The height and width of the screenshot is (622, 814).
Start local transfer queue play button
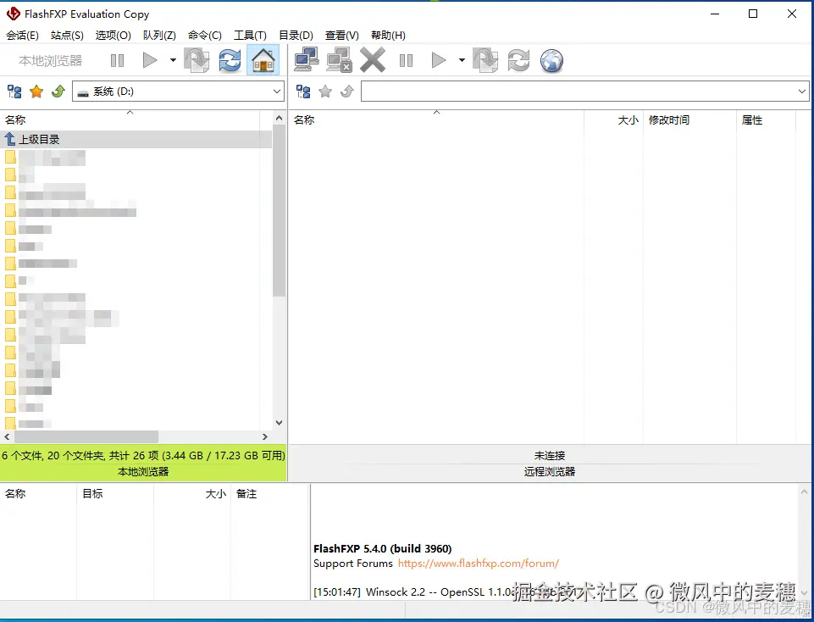click(x=150, y=61)
